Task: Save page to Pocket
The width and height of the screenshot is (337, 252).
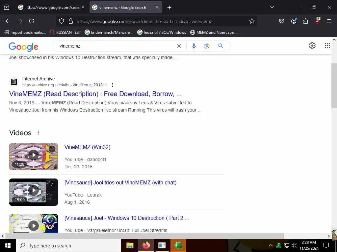Action: (x=282, y=21)
